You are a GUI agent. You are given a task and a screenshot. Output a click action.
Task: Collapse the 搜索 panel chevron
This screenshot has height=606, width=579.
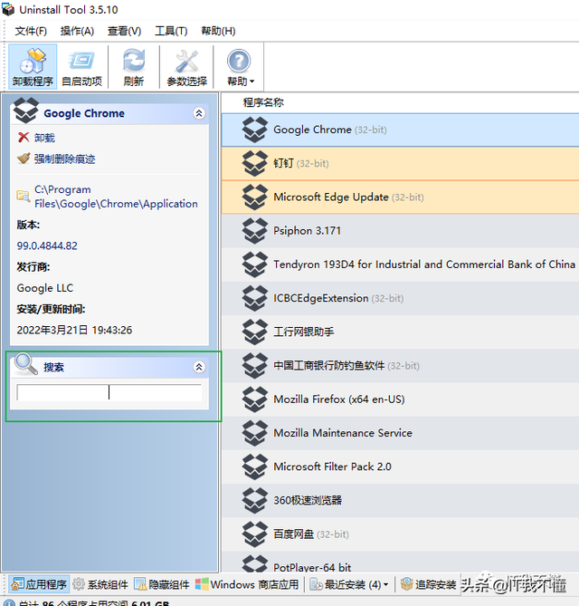pyautogui.click(x=199, y=367)
